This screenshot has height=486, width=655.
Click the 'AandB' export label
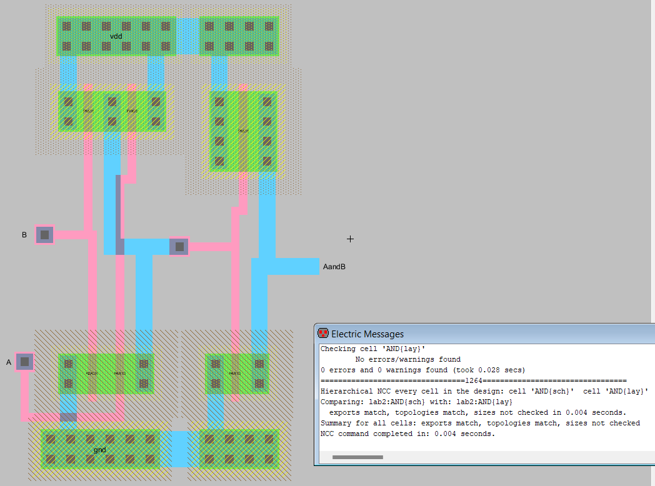coord(334,267)
